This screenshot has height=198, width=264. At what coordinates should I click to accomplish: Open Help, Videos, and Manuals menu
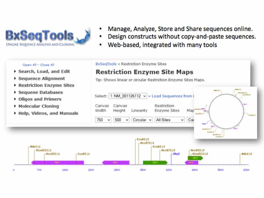tap(48, 113)
